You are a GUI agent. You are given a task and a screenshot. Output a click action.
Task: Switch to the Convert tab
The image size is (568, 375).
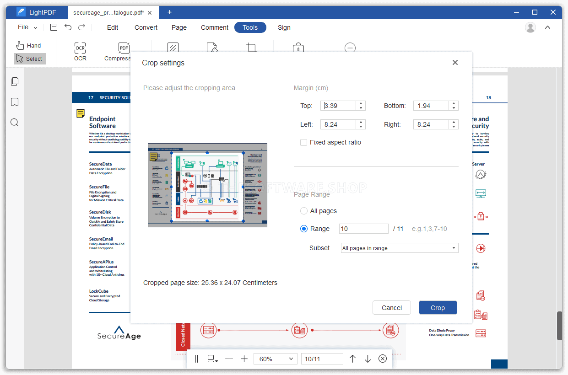coord(146,27)
